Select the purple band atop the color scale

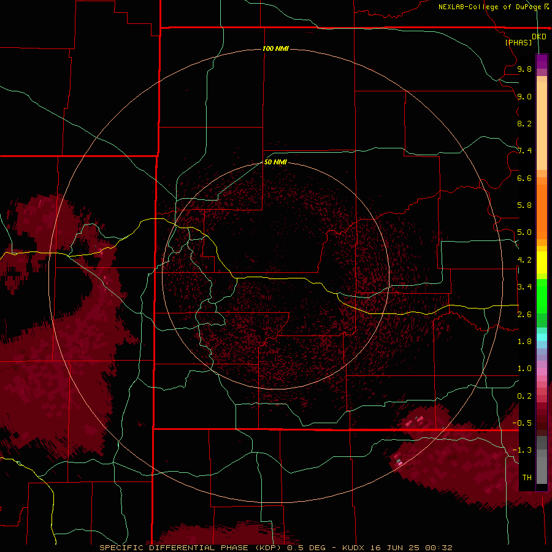[542, 61]
